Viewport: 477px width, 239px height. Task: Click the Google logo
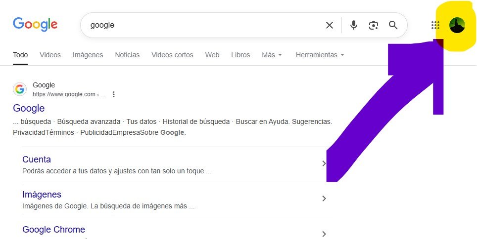point(35,24)
